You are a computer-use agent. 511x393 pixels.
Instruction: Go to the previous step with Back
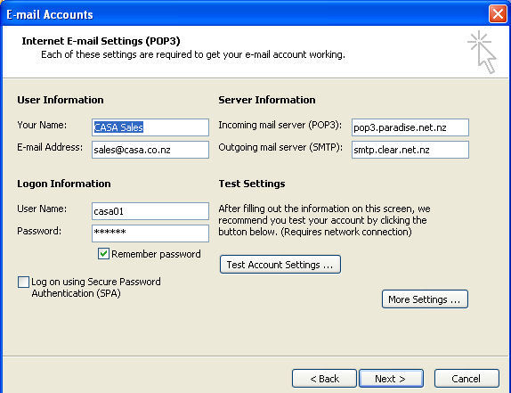coord(324,379)
